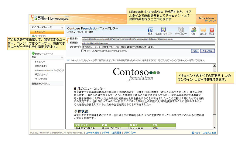This screenshot has height=143, width=243.
Task: Click the document scrollbar up arrow
Action: (214, 65)
